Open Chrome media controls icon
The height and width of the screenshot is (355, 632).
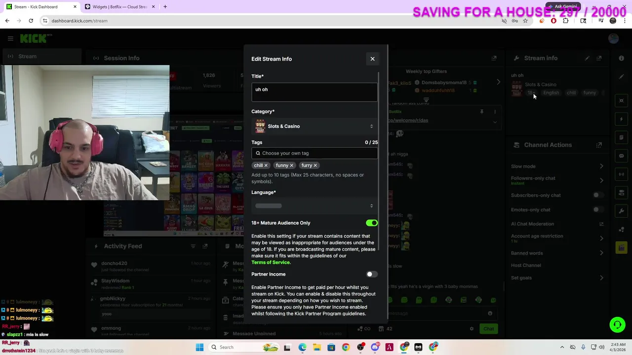[x=601, y=21]
